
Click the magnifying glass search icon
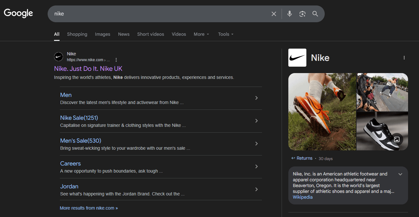(x=315, y=14)
